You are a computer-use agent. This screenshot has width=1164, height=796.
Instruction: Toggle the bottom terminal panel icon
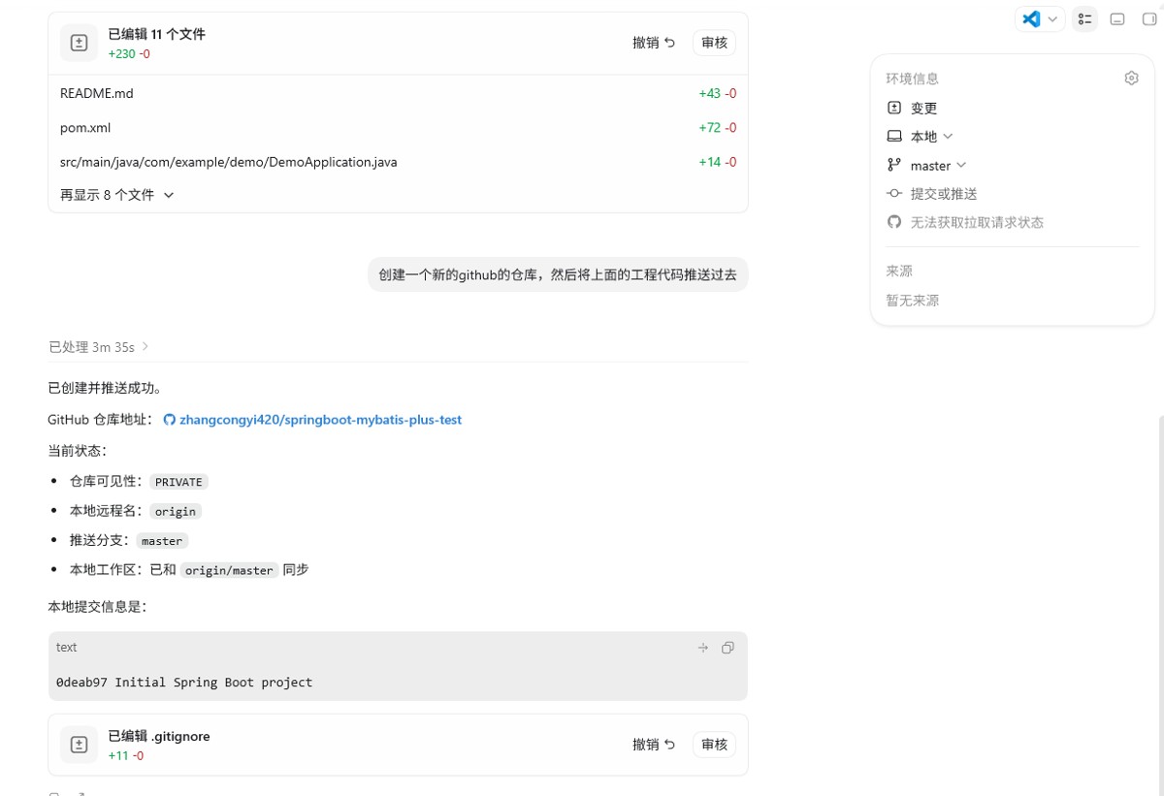click(x=1117, y=19)
